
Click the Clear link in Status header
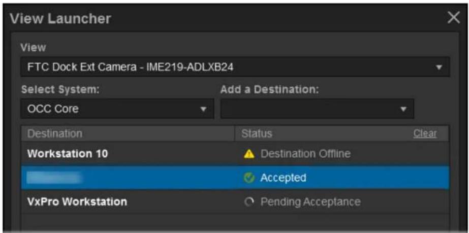425,133
